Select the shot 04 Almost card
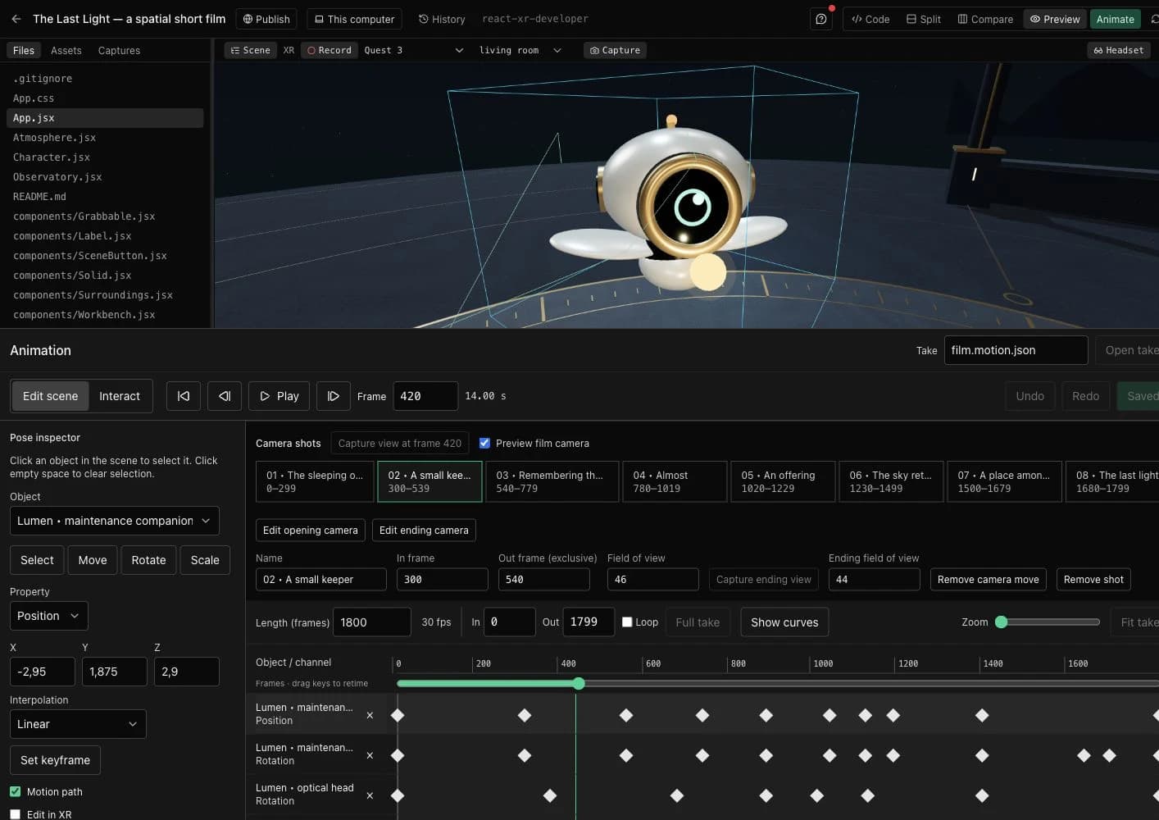The image size is (1159, 820). point(675,481)
